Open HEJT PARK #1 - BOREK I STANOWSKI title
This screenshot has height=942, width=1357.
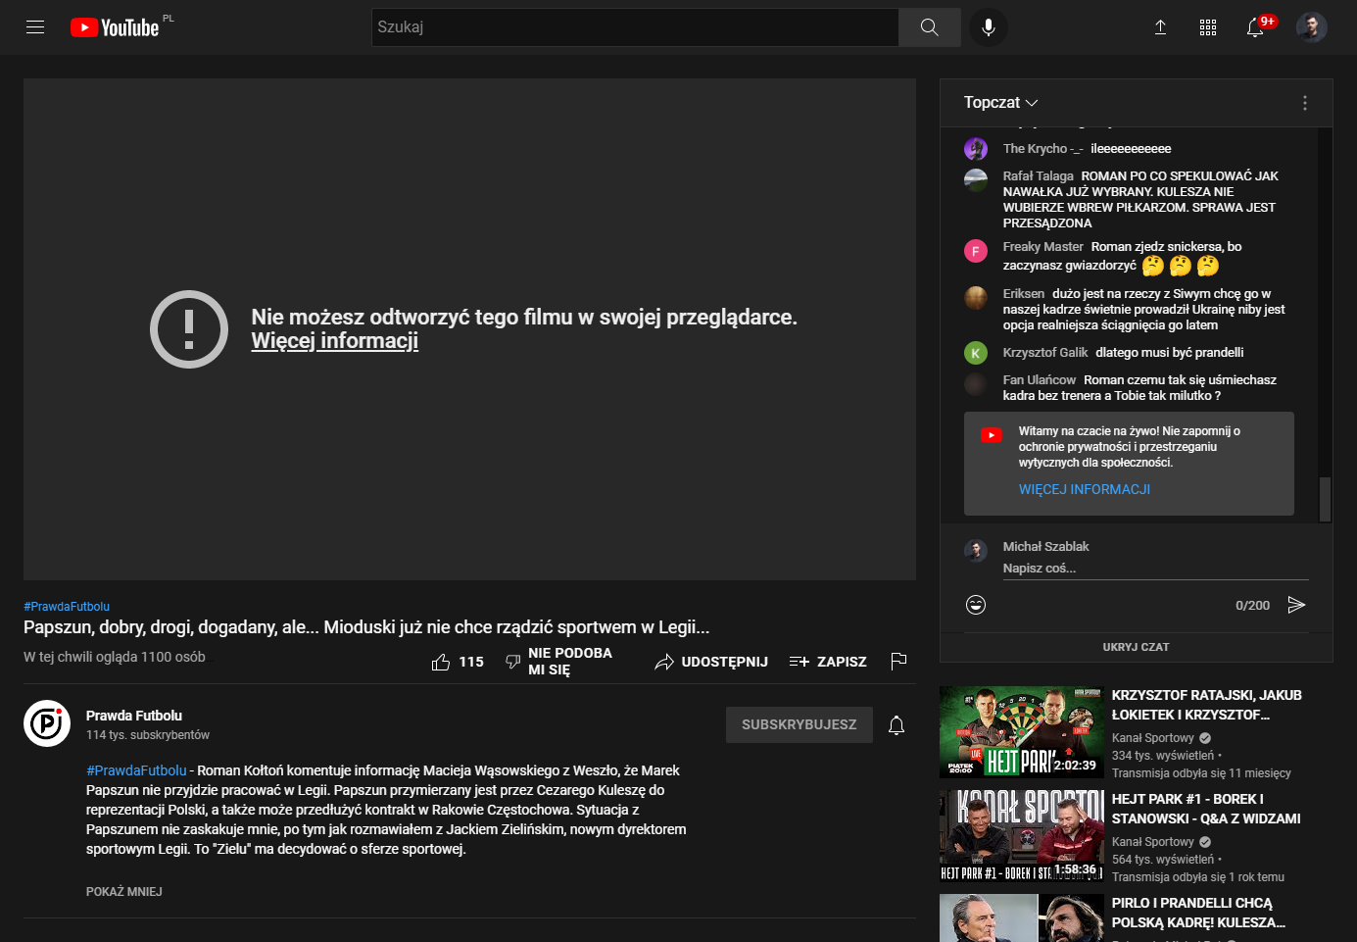tap(1206, 809)
